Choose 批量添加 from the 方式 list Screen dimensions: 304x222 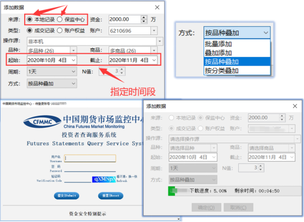click(x=237, y=44)
